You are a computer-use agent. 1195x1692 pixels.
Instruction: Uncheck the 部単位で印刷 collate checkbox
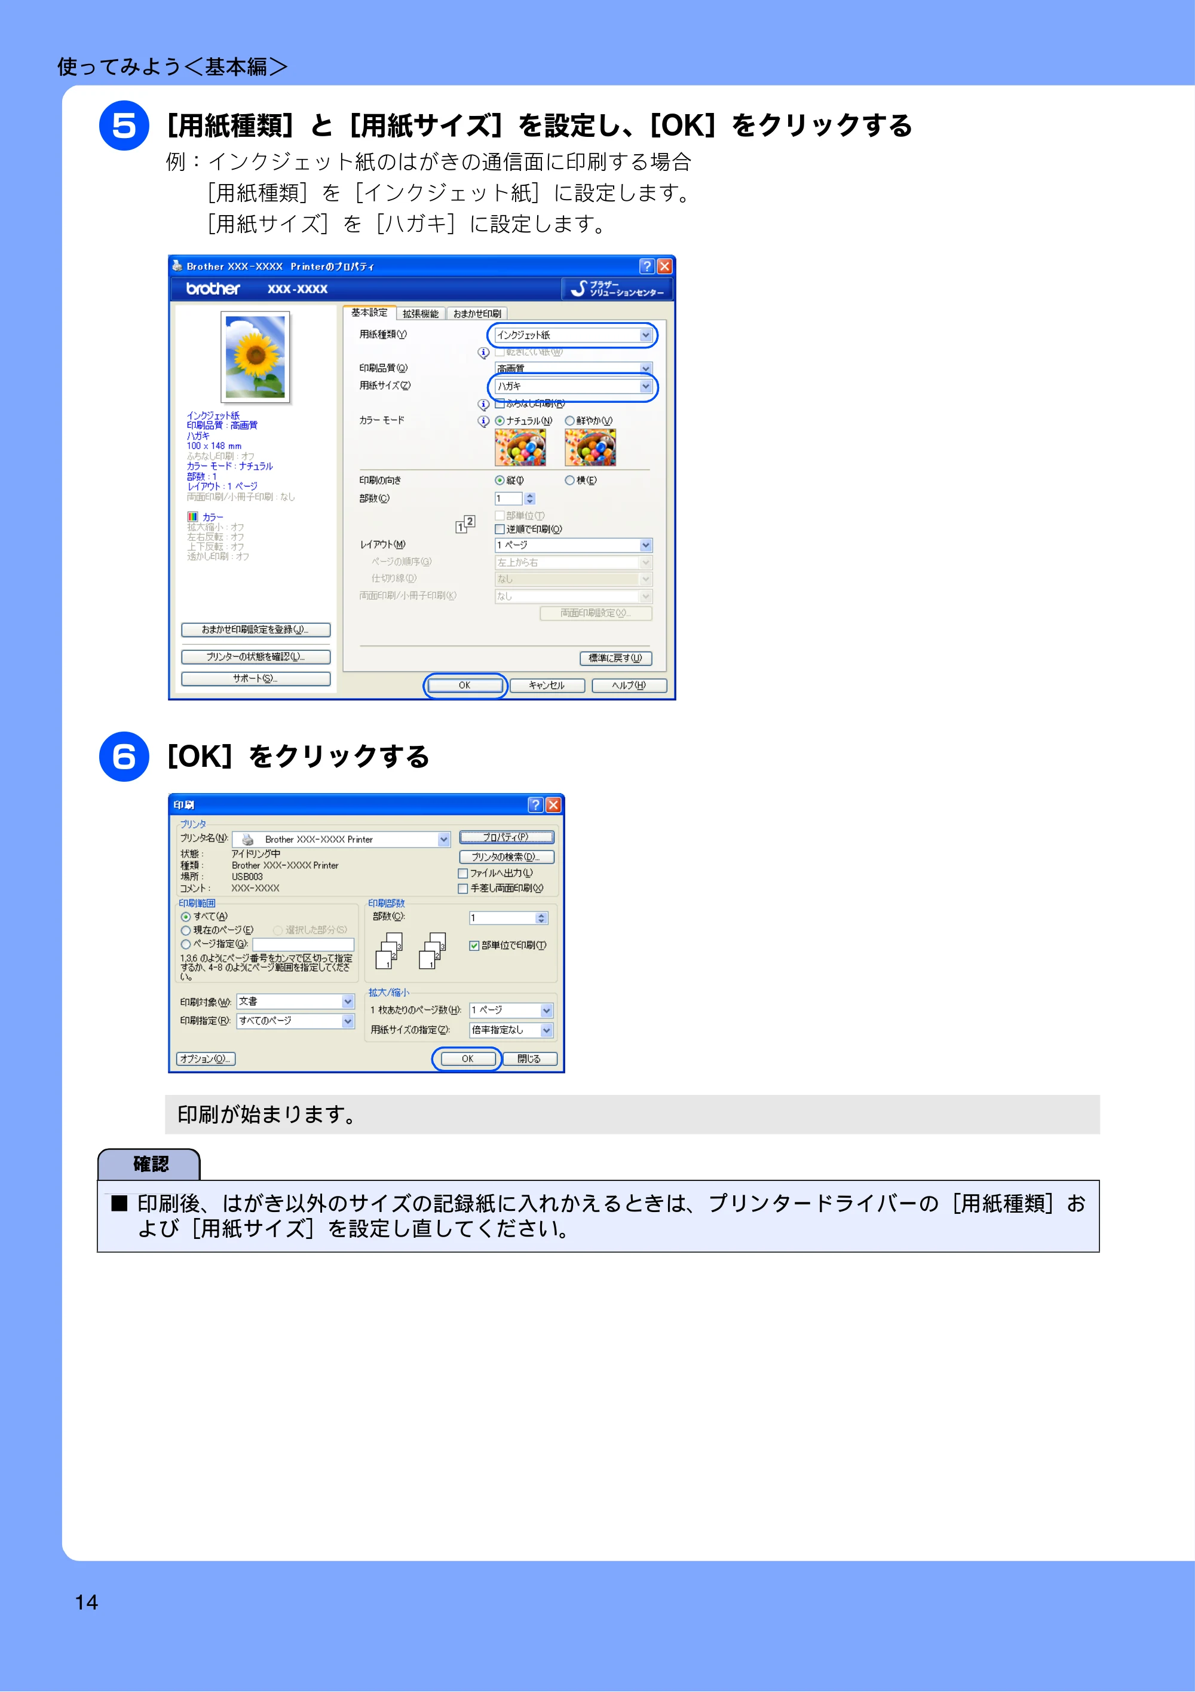click(474, 946)
